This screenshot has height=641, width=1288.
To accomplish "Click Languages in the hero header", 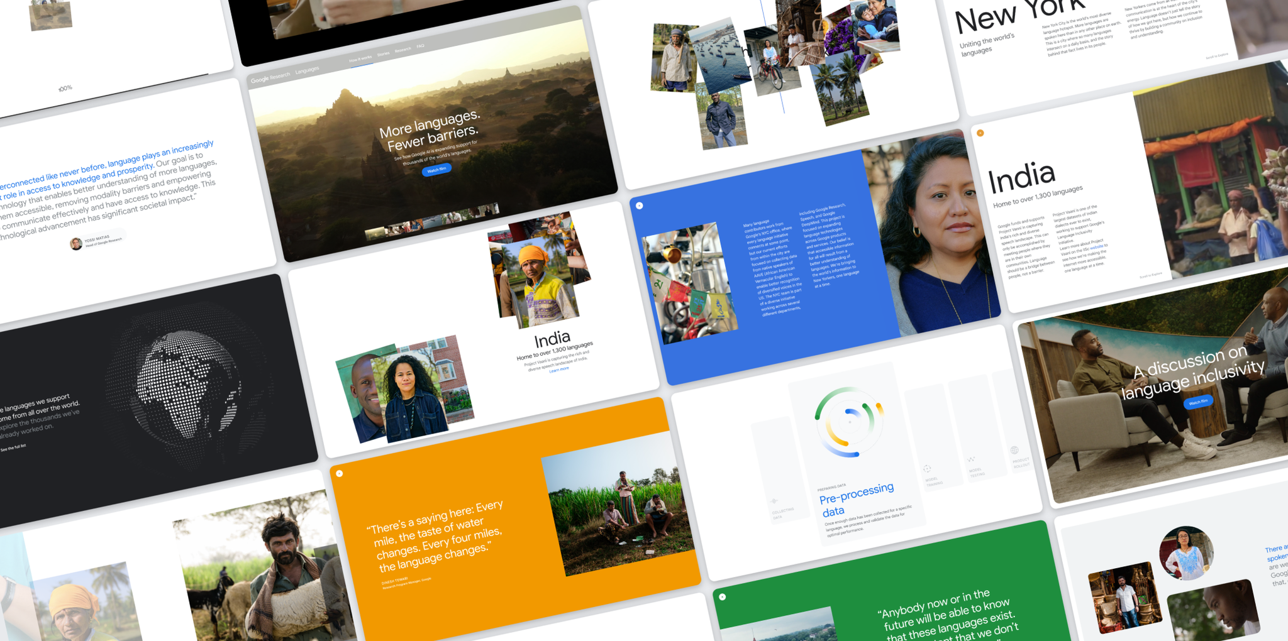I will pyautogui.click(x=308, y=70).
